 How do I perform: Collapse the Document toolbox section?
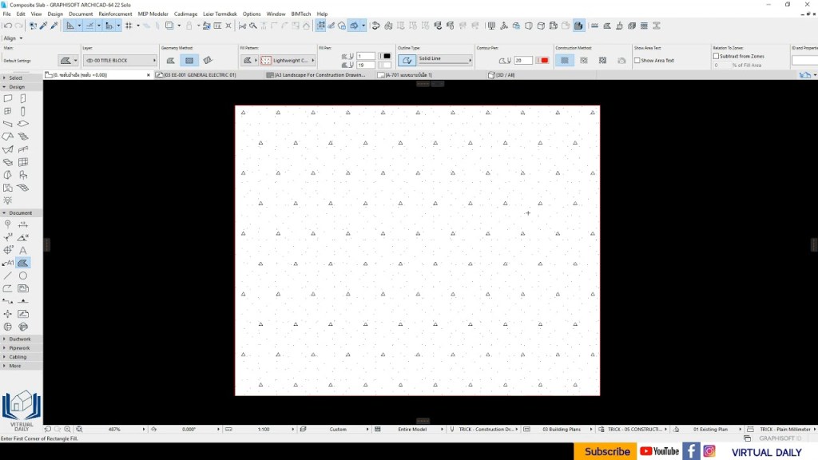click(5, 212)
